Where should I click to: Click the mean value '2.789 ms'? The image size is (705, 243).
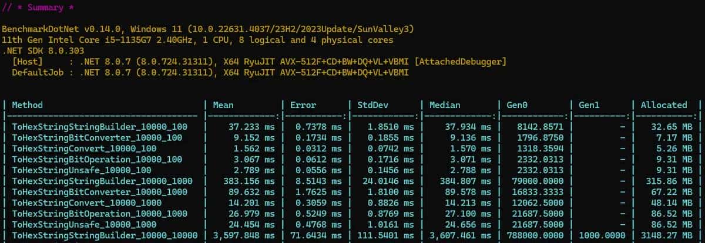[254, 170]
